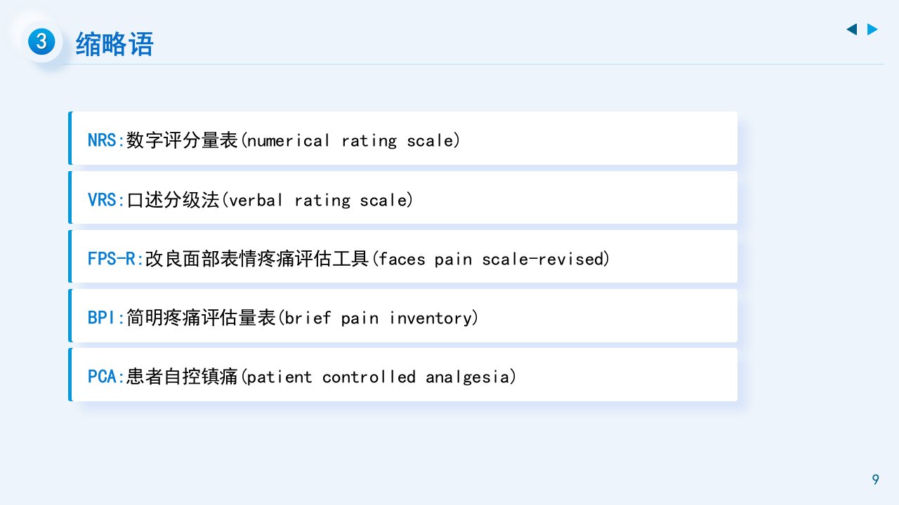Advance to next slide with right arrow
Image resolution: width=899 pixels, height=505 pixels.
[872, 29]
